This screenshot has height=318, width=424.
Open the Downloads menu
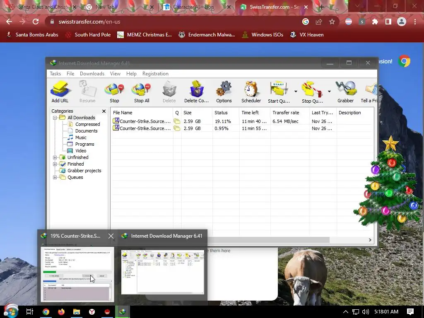coord(92,74)
